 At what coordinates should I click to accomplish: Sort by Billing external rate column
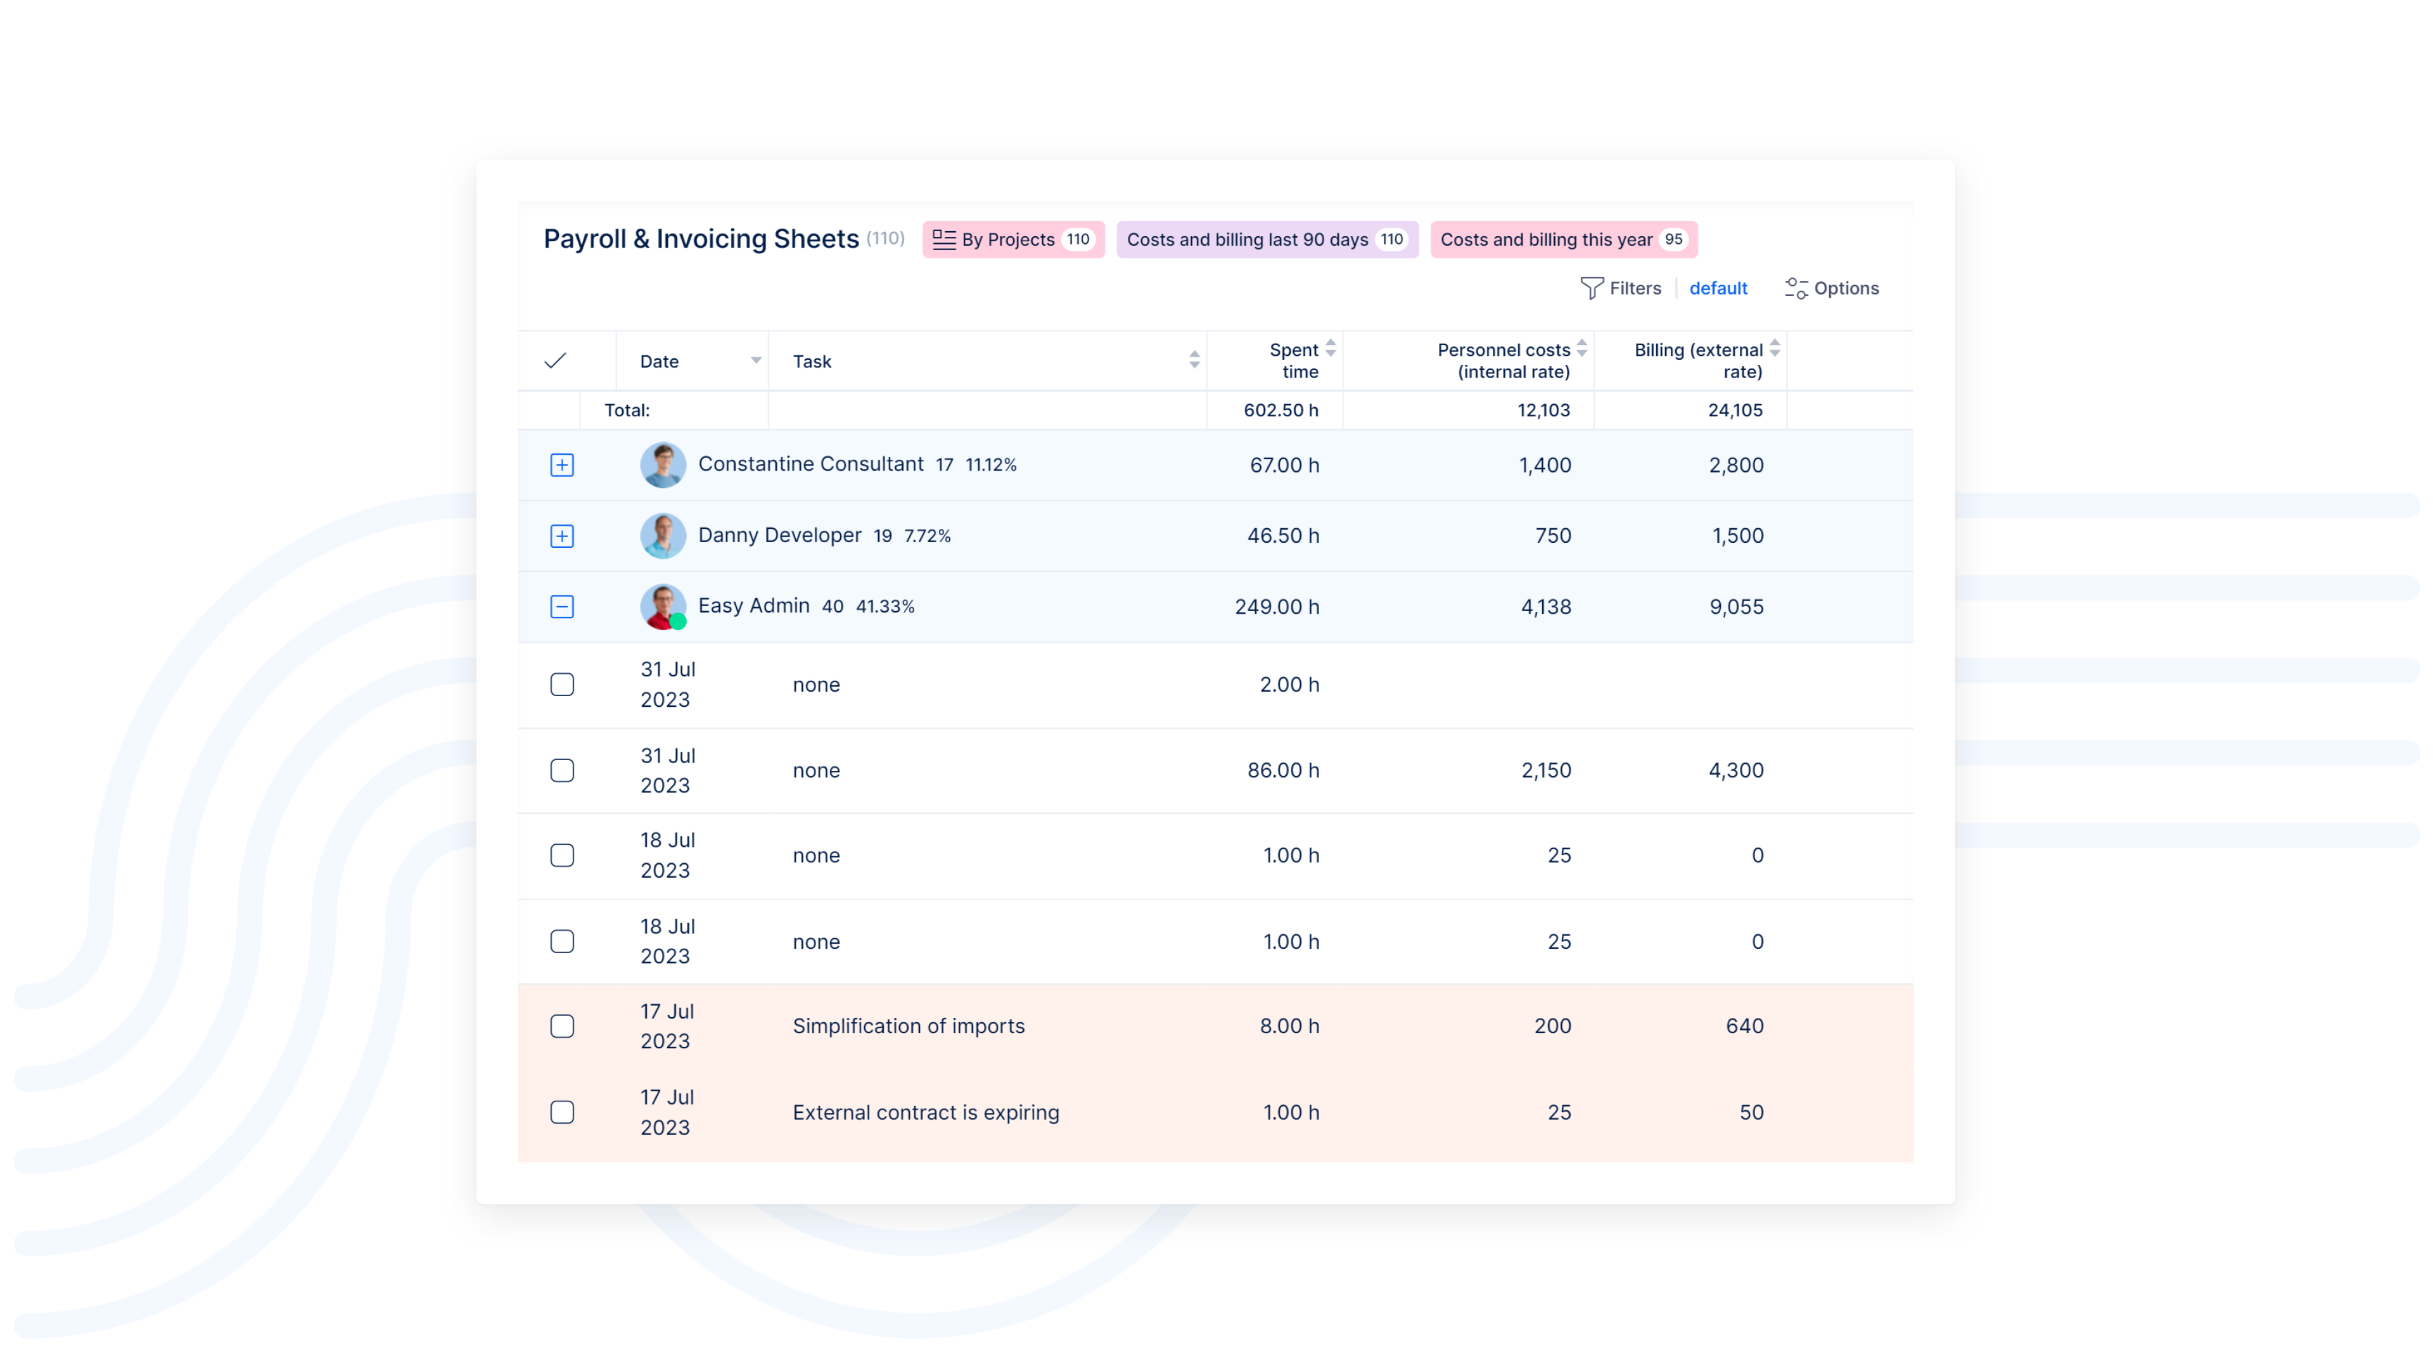(x=1774, y=348)
